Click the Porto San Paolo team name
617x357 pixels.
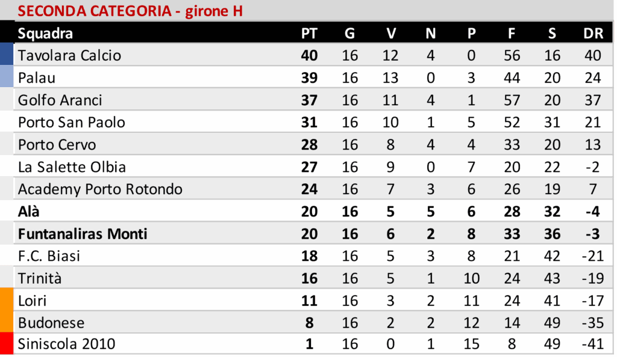coord(71,122)
